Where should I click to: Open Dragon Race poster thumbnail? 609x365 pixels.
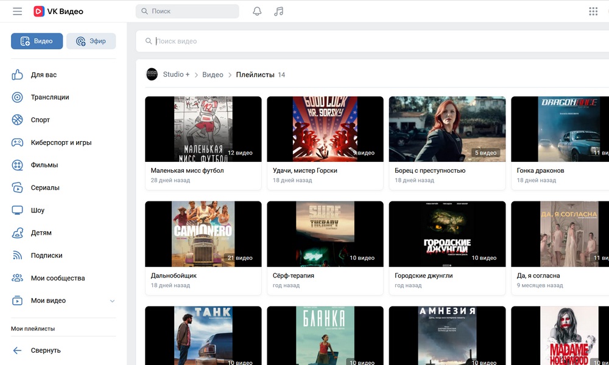pyautogui.click(x=560, y=129)
